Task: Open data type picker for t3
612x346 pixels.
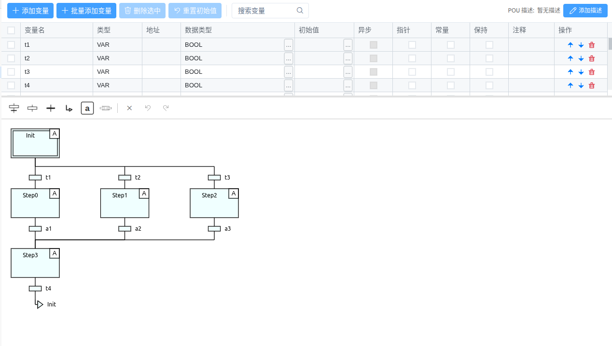Action: (289, 72)
